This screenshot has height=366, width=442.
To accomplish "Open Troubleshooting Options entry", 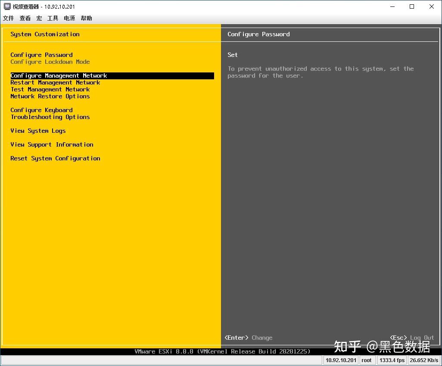I will click(x=50, y=117).
